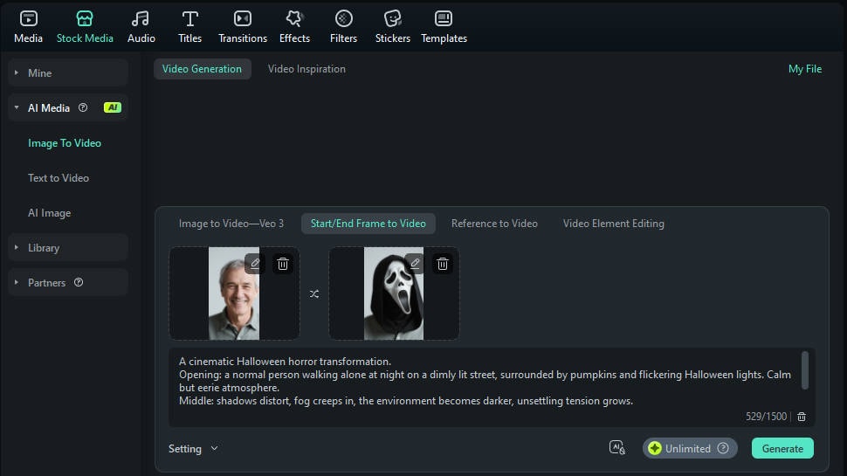The height and width of the screenshot is (476, 847).
Task: Swap start and end frames shuffle icon
Action: 314,294
